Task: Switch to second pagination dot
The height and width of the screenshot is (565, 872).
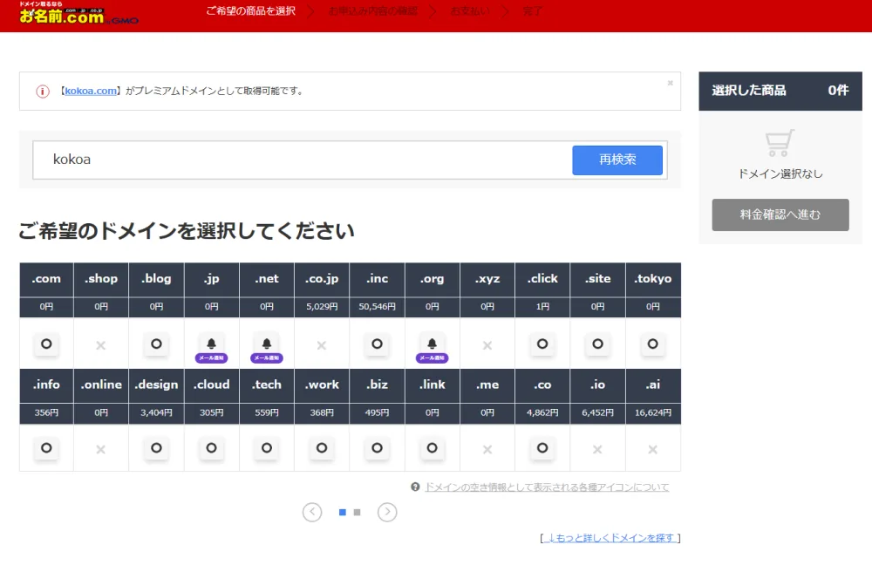Action: (x=357, y=512)
